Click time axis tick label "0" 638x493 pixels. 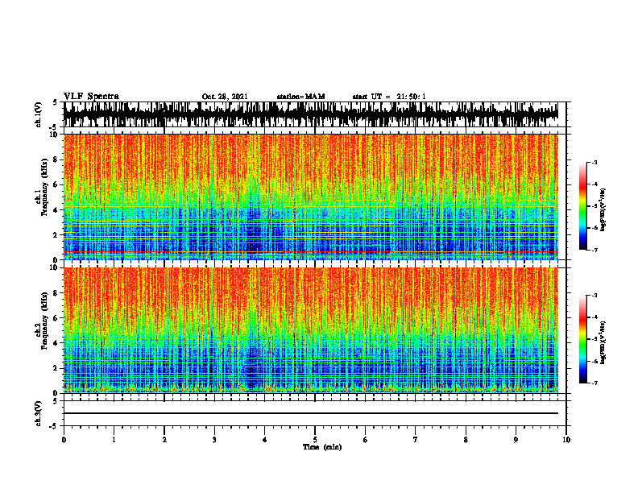click(64, 440)
